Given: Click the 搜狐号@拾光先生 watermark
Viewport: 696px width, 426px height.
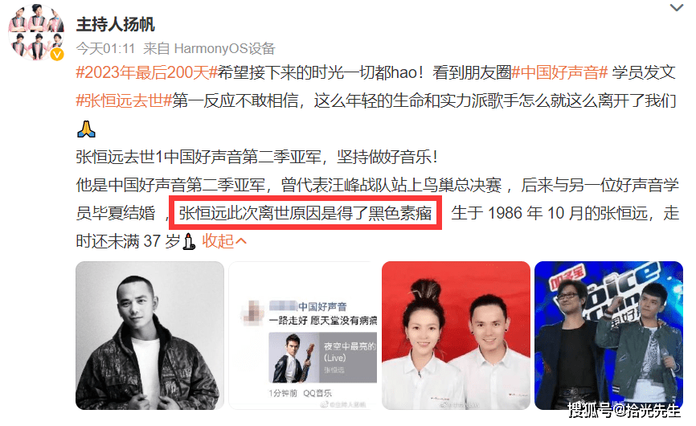Looking at the screenshot, I should pos(624,411).
